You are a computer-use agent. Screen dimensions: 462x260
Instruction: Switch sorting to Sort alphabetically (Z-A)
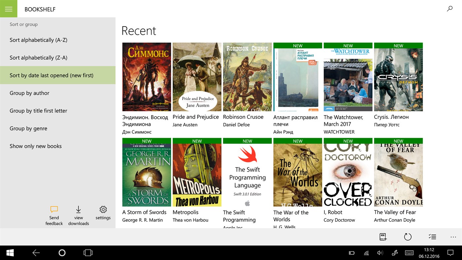point(38,57)
